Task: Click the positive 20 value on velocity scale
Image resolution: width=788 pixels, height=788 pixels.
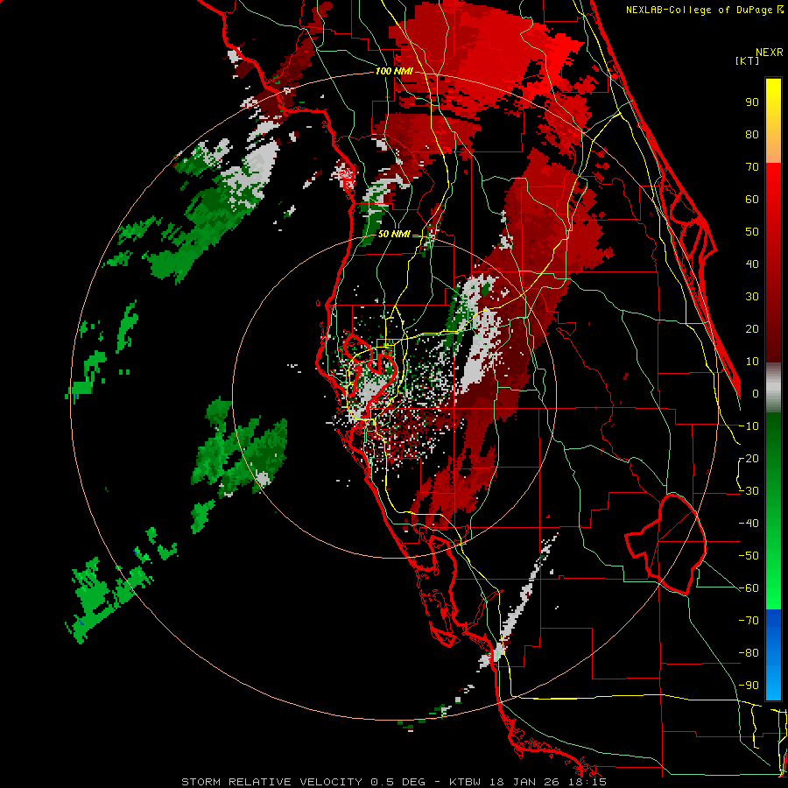Action: point(752,328)
